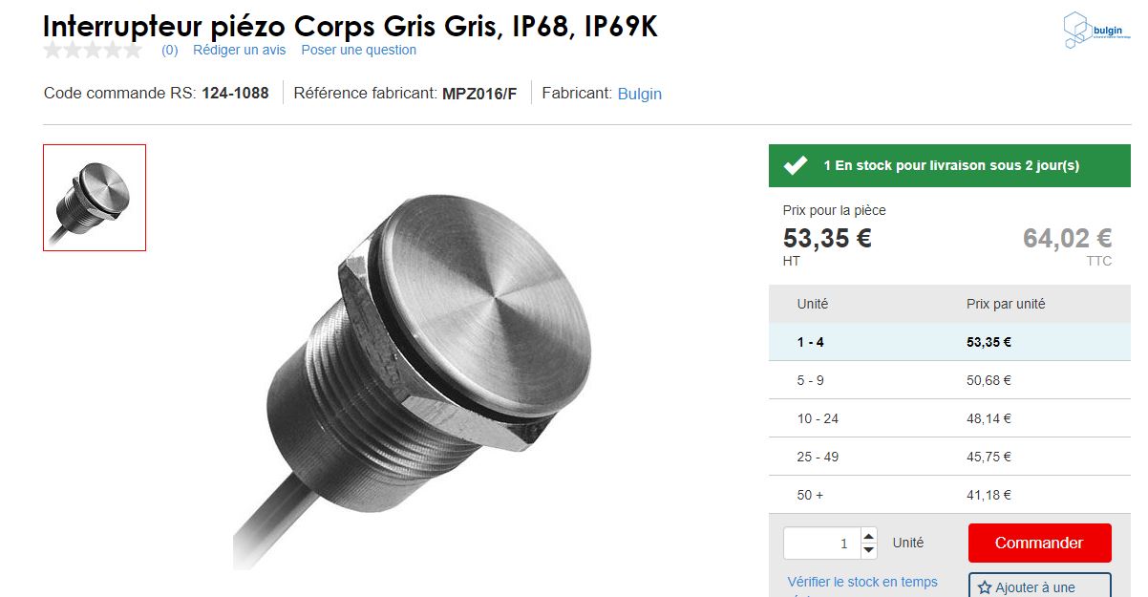Click the green stock checkmark icon
The image size is (1148, 597).
[796, 165]
